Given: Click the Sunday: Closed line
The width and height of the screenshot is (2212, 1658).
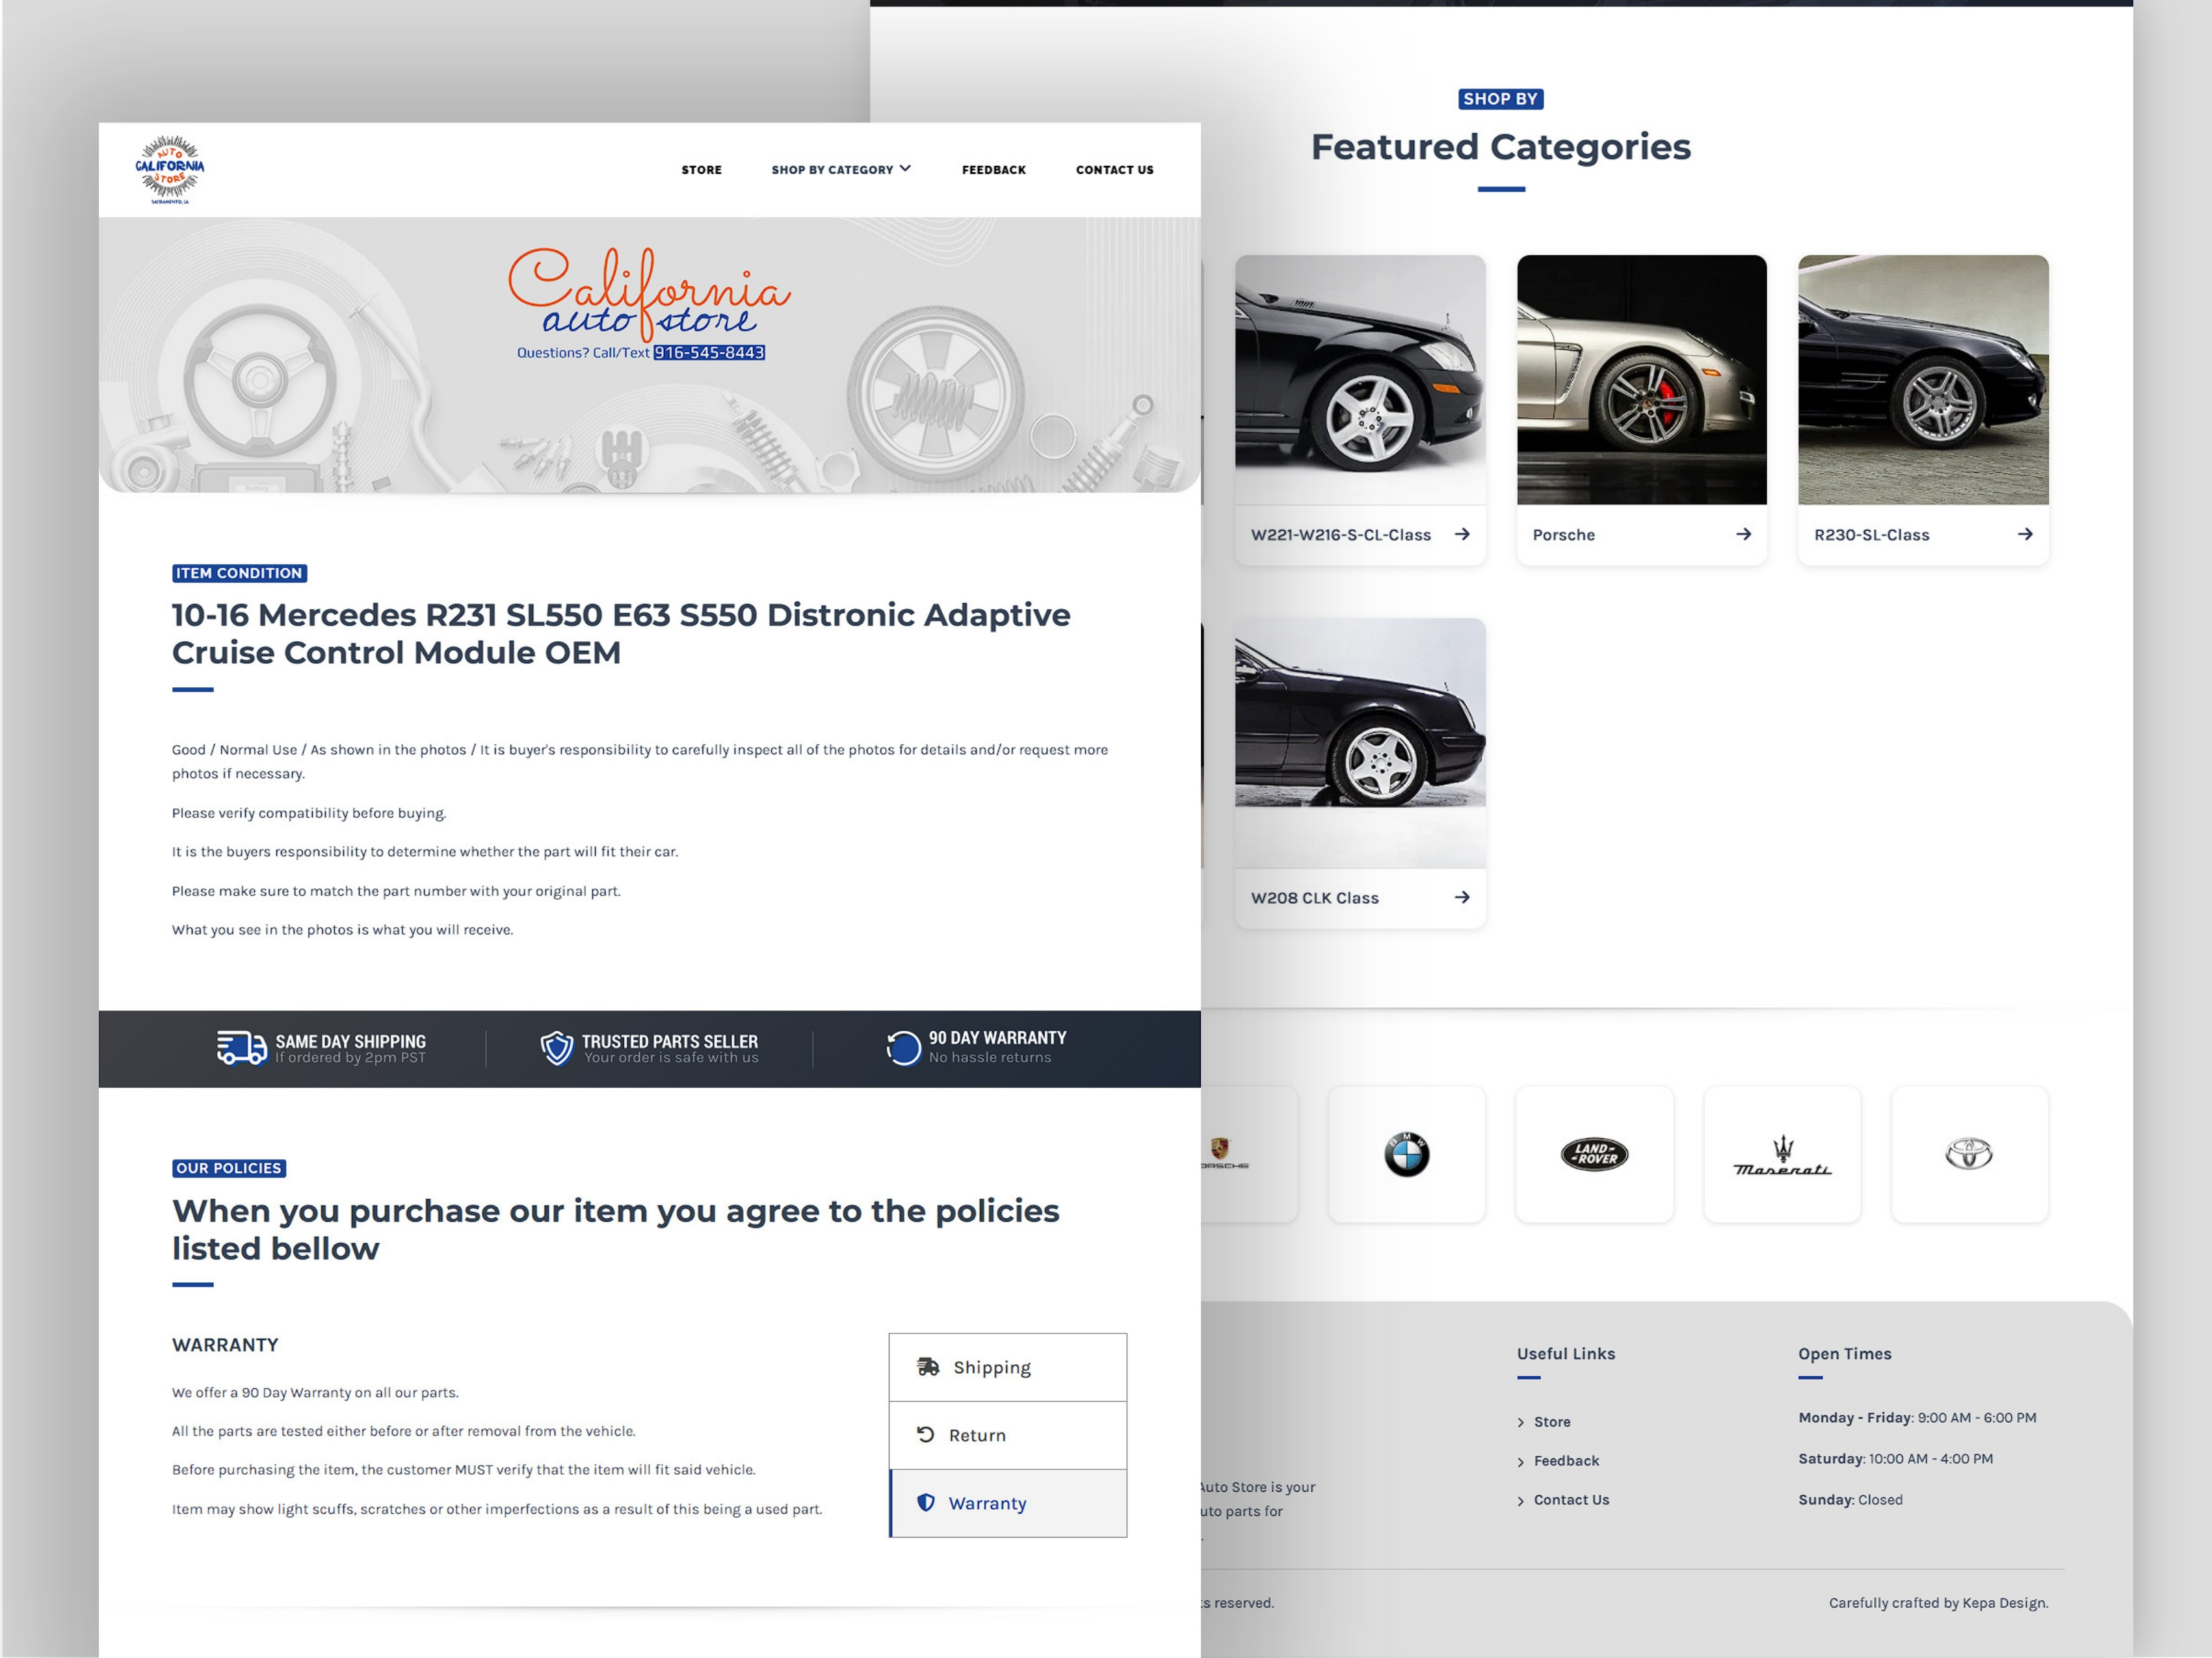Looking at the screenshot, I should (x=1850, y=1500).
